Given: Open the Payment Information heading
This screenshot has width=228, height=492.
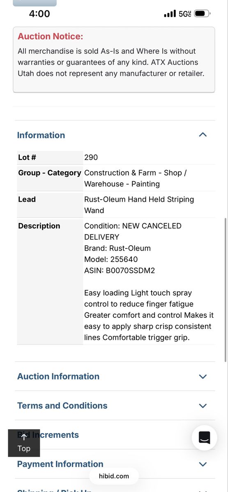Looking at the screenshot, I should 60,464.
